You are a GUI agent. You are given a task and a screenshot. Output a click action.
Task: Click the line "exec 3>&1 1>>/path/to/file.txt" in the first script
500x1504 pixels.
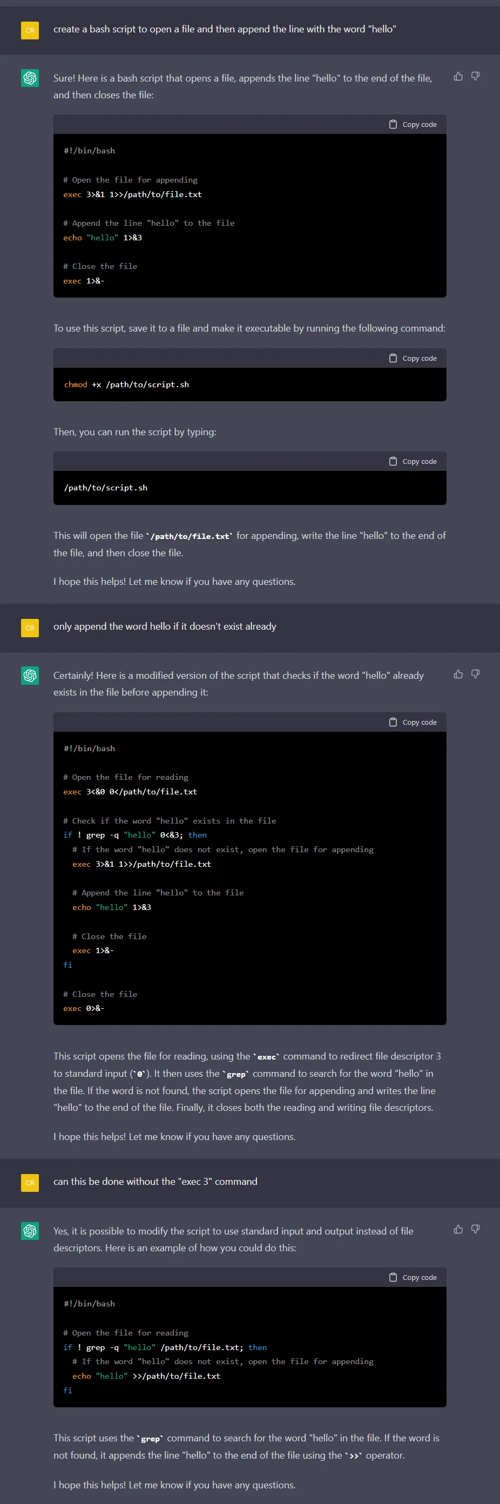[132, 194]
